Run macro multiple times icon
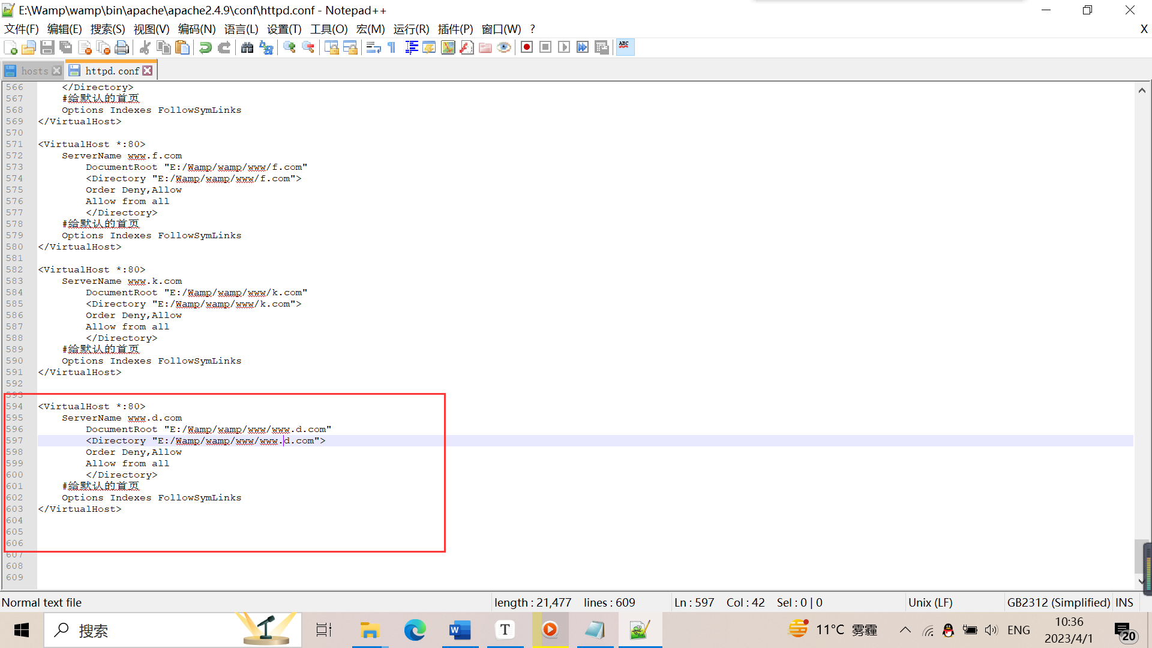 click(583, 47)
